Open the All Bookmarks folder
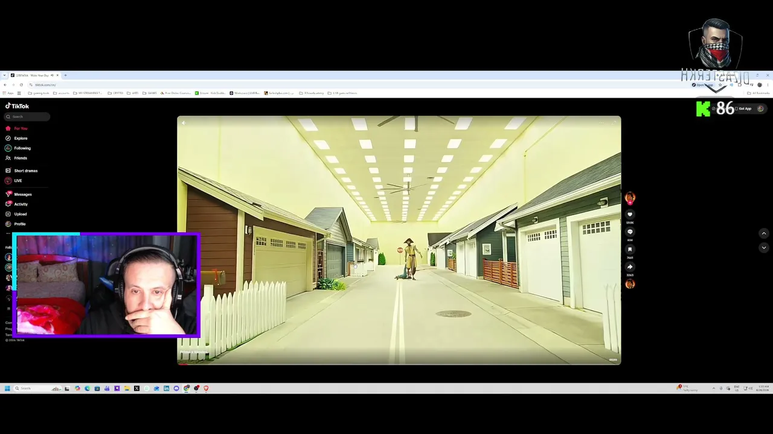This screenshot has height=434, width=773. tap(759, 93)
